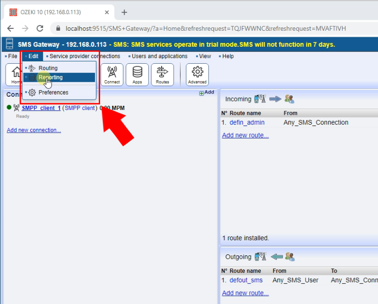Click Incoming table From header
Screen dimensions: 378x304
[x=290, y=113]
